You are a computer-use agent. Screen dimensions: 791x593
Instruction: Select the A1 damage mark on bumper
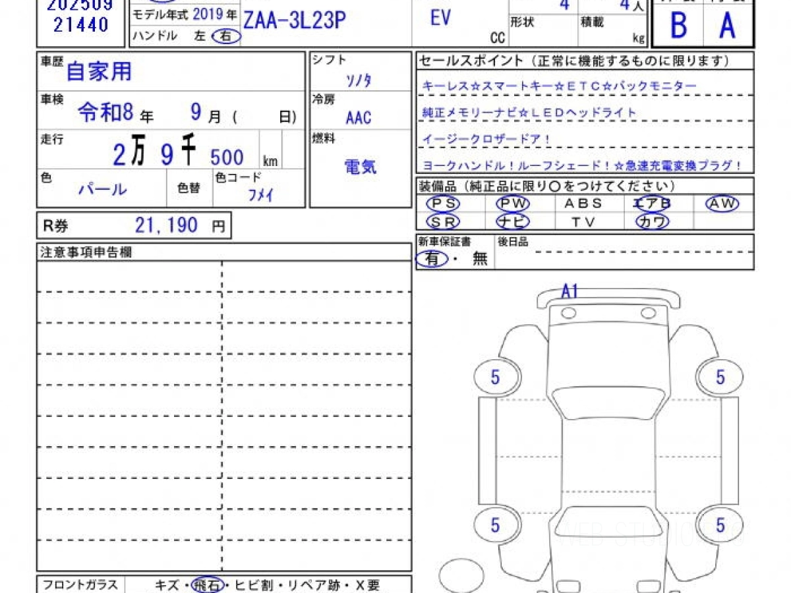570,291
